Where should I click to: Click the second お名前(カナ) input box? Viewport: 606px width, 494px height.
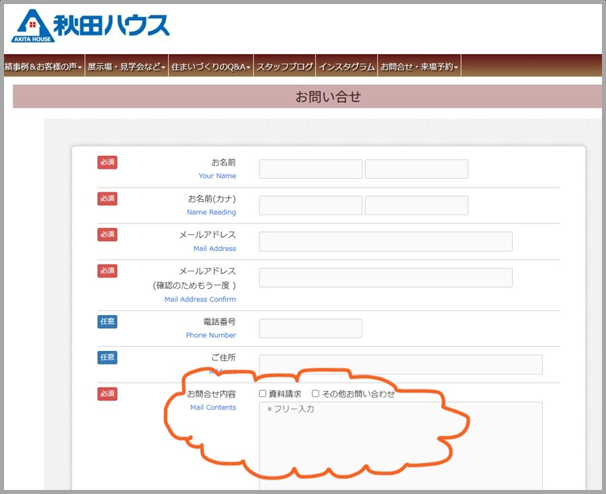click(416, 205)
